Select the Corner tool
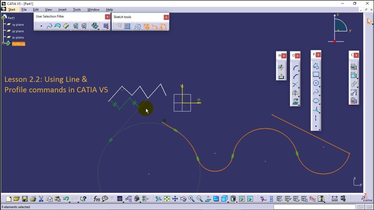This screenshot has height=210, width=374. coord(295,68)
